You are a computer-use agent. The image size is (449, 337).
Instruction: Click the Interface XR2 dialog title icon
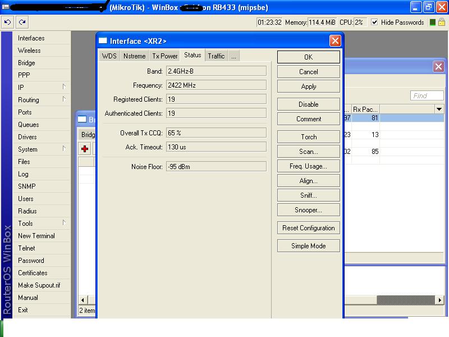103,40
